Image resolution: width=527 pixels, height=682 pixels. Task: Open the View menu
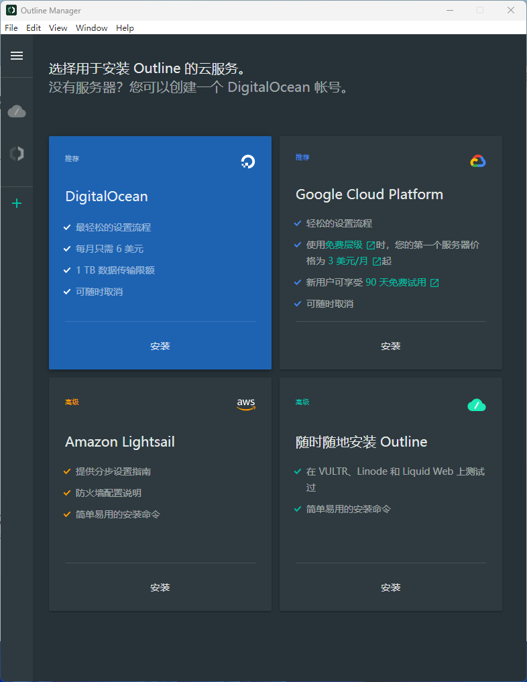click(x=58, y=28)
